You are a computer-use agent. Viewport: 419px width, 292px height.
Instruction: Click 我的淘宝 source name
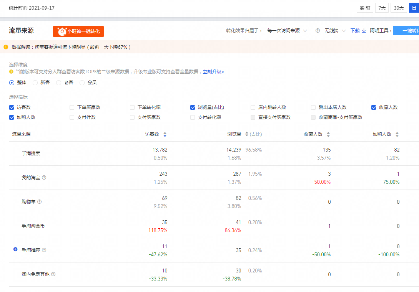31,178
